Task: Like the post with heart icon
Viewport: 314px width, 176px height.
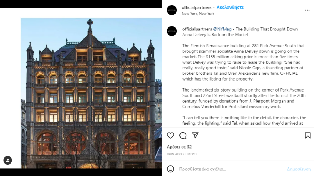Action: point(171,135)
